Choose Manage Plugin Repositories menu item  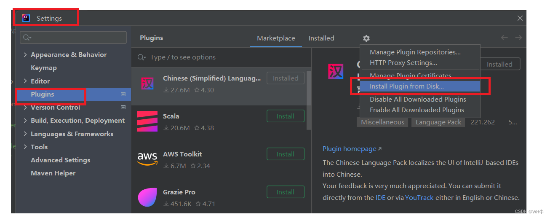click(x=420, y=52)
